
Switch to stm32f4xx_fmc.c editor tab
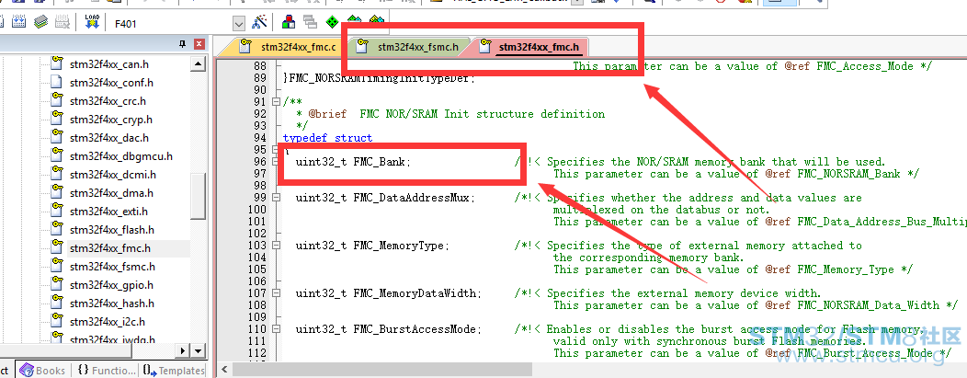(290, 47)
